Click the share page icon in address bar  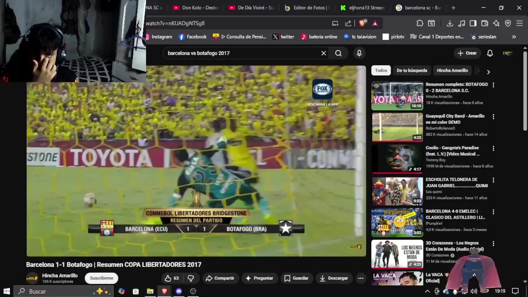tap(348, 23)
